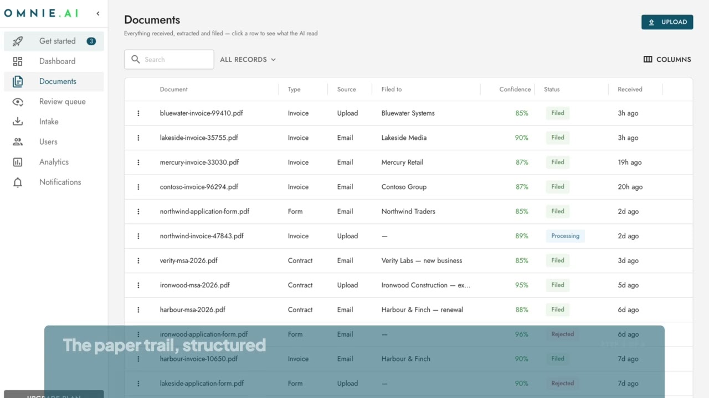The width and height of the screenshot is (709, 398).
Task: Navigate to Analytics in the sidebar
Action: pos(54,162)
